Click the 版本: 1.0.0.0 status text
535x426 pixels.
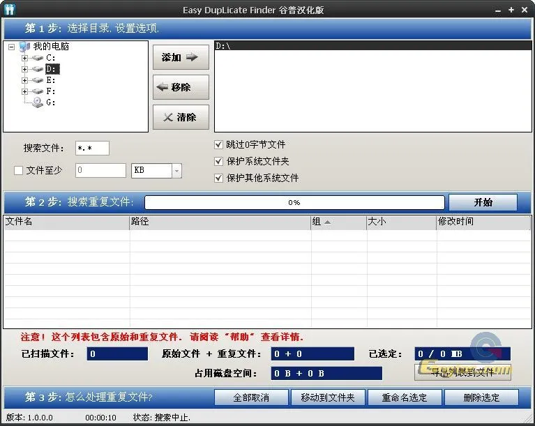click(x=30, y=418)
